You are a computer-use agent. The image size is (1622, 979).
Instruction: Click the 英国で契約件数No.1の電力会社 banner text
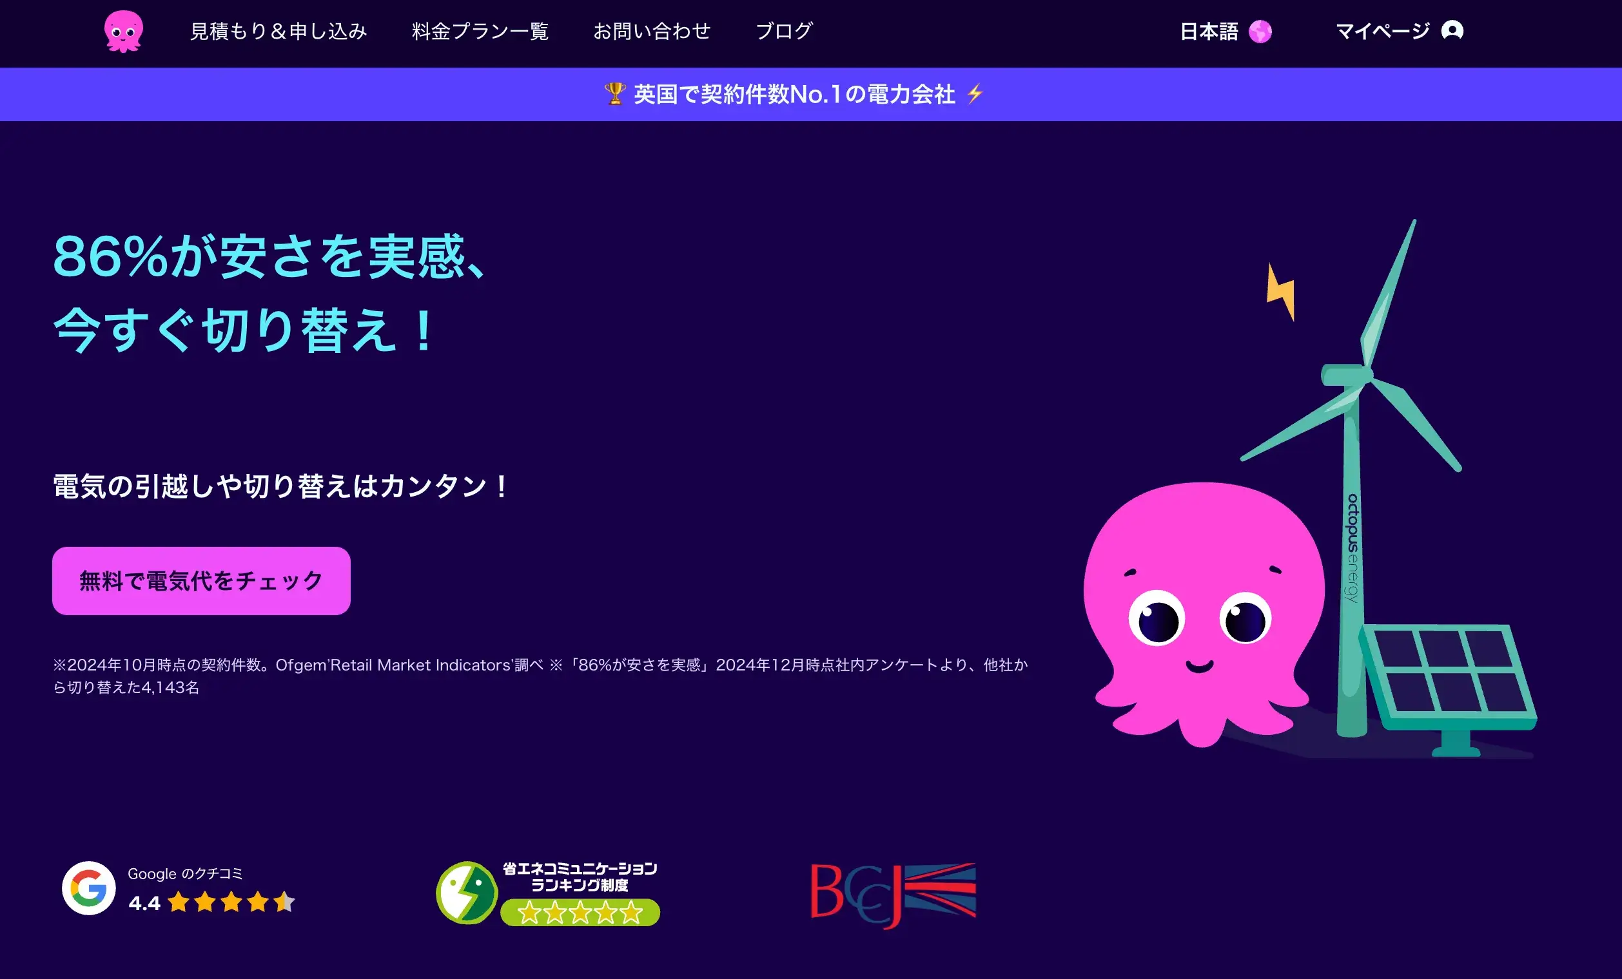[794, 94]
